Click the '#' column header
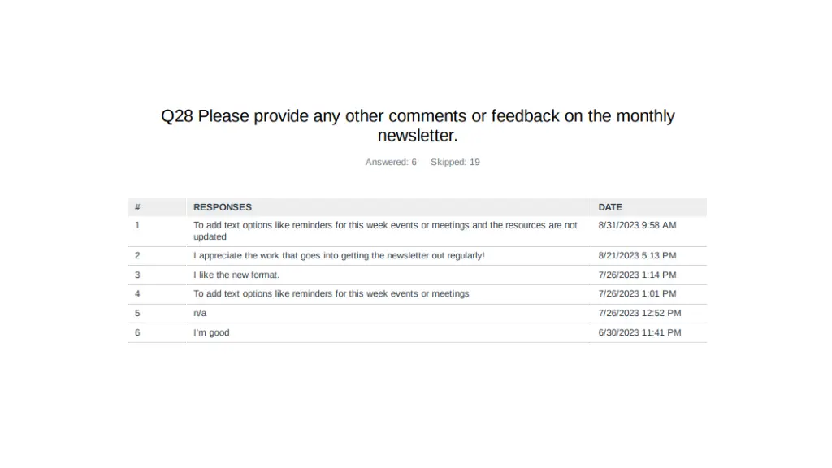This screenshot has width=832, height=468. [137, 207]
